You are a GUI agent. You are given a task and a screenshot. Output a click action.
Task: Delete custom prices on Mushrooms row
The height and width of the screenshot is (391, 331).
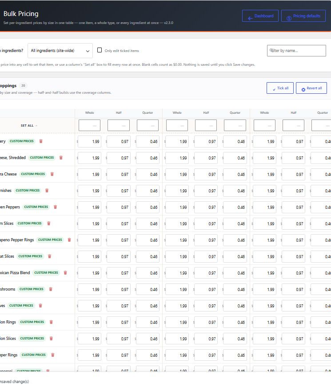(51, 289)
